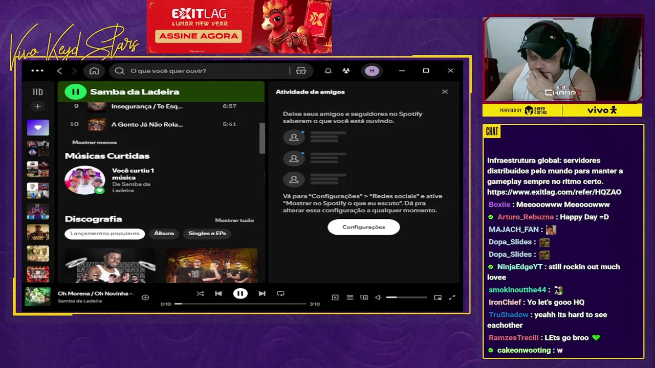Go forward with the right arrow

74,71
